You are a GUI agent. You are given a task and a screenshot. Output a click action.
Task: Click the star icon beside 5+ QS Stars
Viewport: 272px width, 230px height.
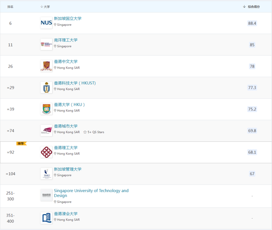tap(85, 132)
